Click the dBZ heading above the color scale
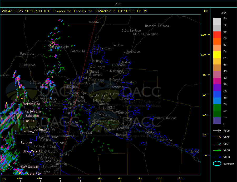Viewport: 237px width, 182px height. coord(223,13)
